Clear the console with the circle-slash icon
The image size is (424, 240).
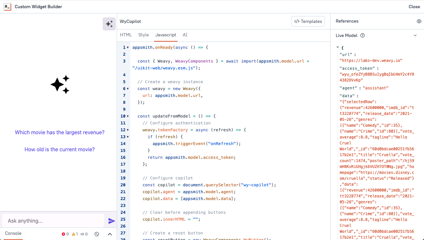click(x=97, y=234)
